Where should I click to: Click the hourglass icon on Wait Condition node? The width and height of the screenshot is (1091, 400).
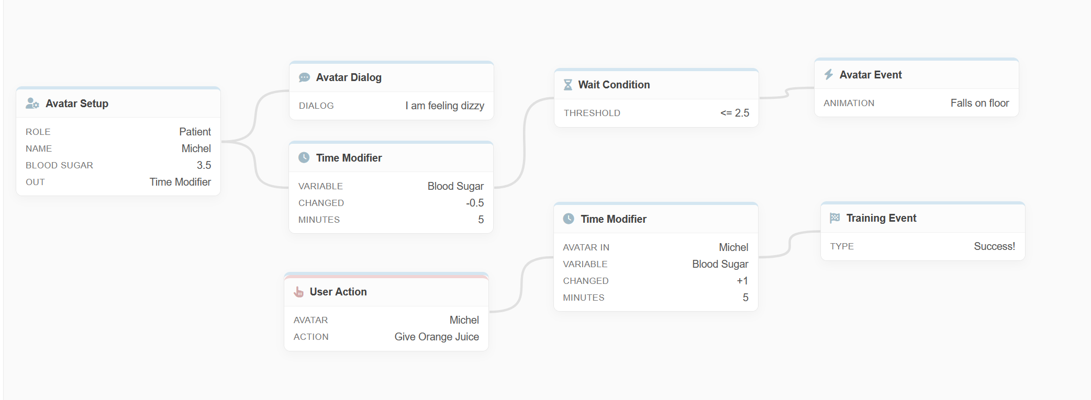click(569, 84)
